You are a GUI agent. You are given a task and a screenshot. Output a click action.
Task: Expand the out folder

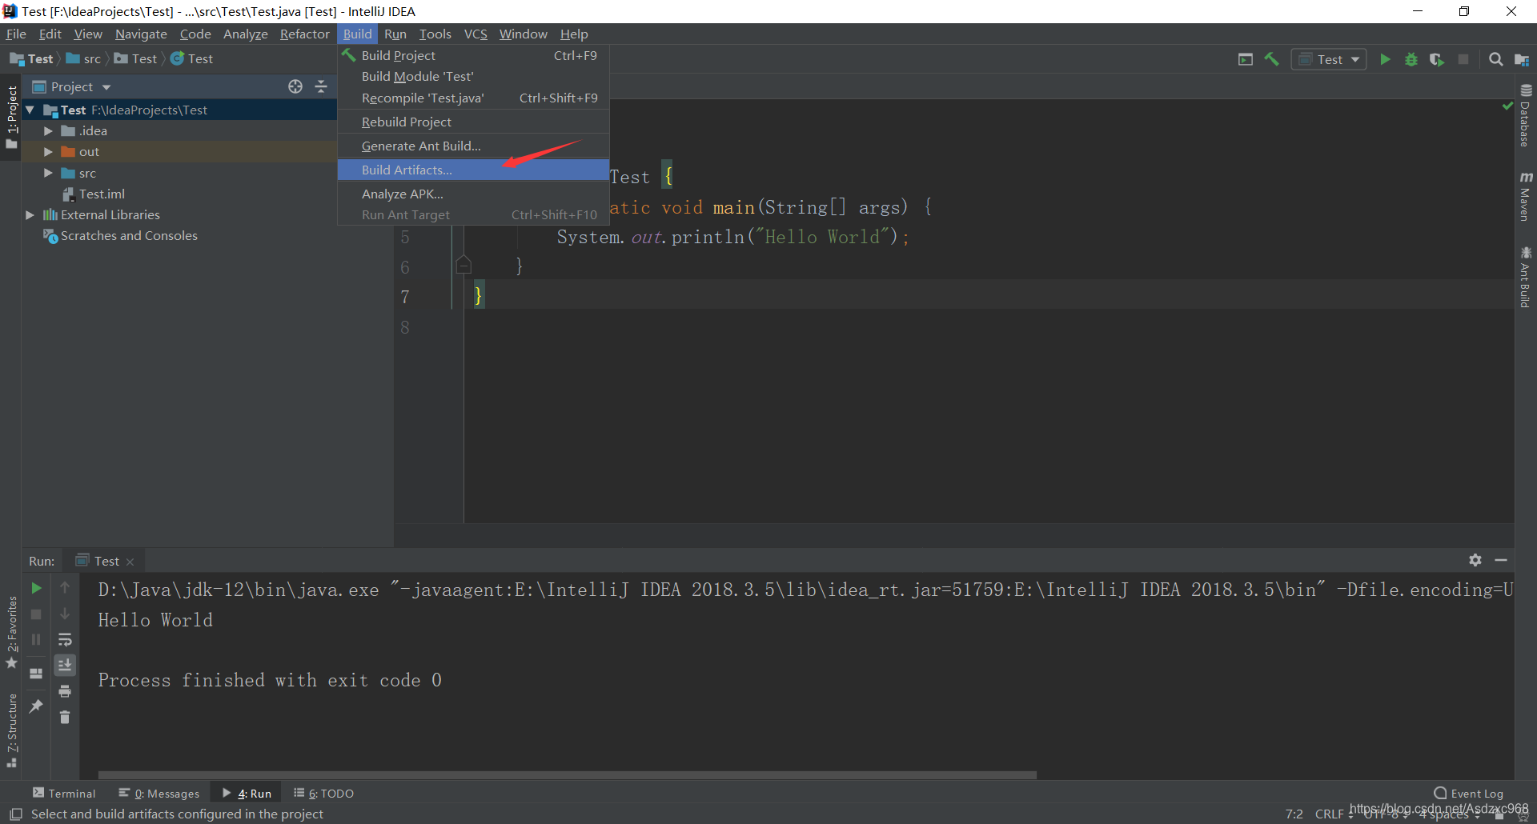[48, 151]
